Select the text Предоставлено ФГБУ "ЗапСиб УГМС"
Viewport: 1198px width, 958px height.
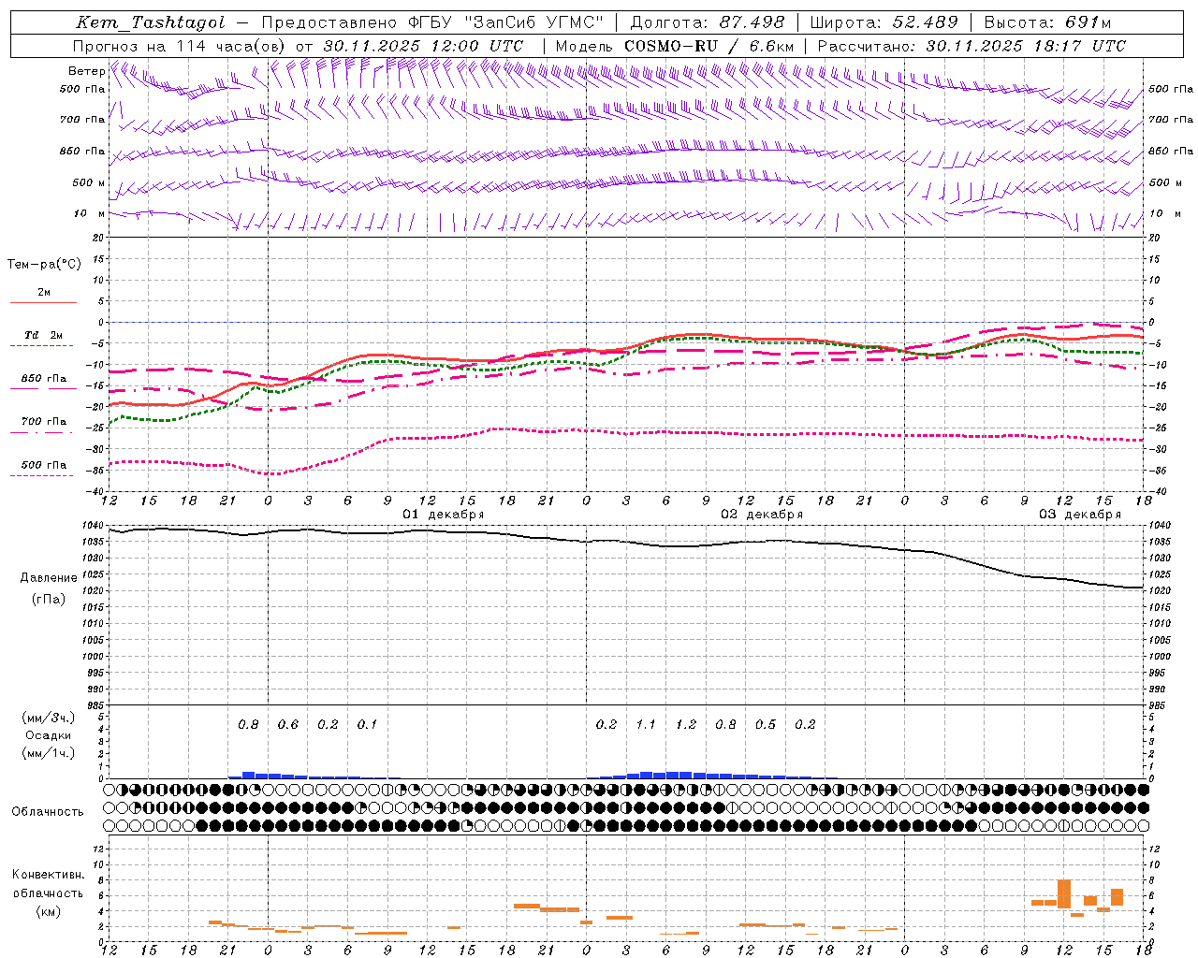click(433, 22)
